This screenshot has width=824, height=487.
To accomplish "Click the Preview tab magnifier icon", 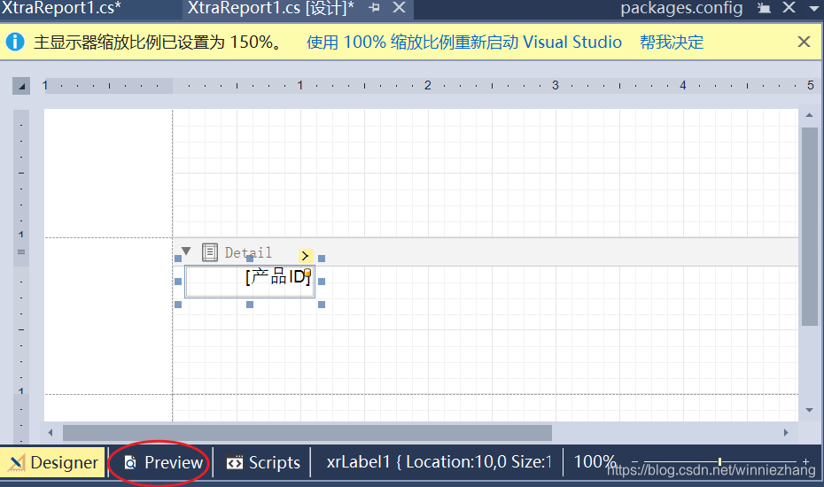I will coord(130,462).
